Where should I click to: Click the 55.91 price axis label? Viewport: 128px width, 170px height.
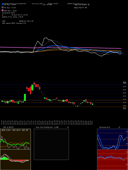coord(124,96)
